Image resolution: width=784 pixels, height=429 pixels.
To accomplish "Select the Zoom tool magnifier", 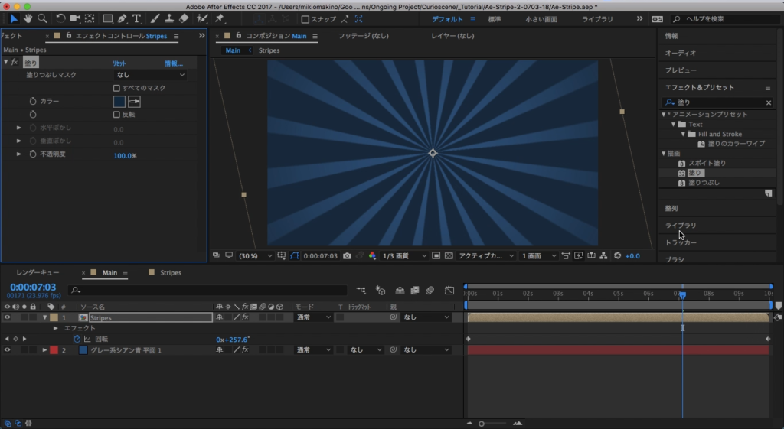I will [x=43, y=18].
